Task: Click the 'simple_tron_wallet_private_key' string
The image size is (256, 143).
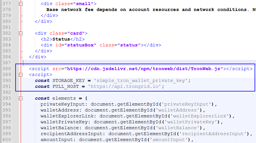Action: tap(140, 81)
